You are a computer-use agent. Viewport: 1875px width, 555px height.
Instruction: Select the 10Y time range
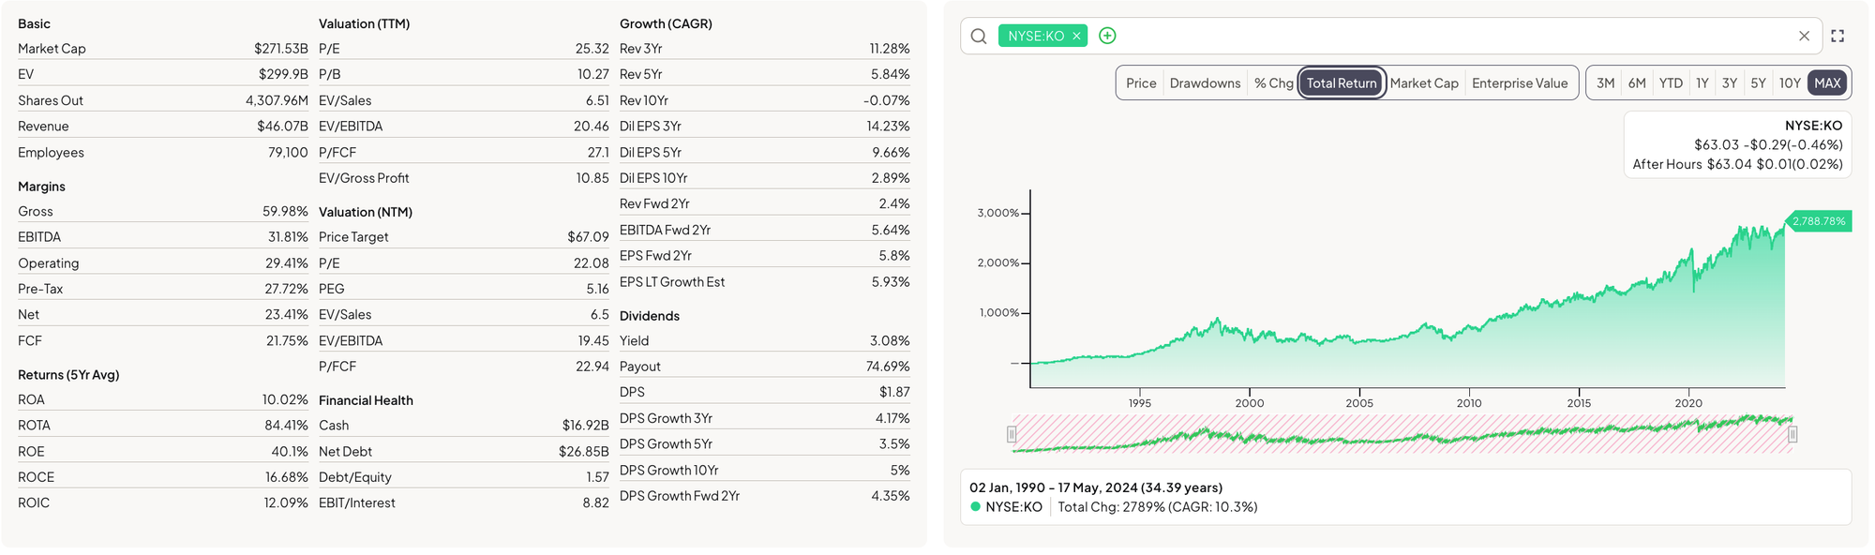tap(1790, 83)
